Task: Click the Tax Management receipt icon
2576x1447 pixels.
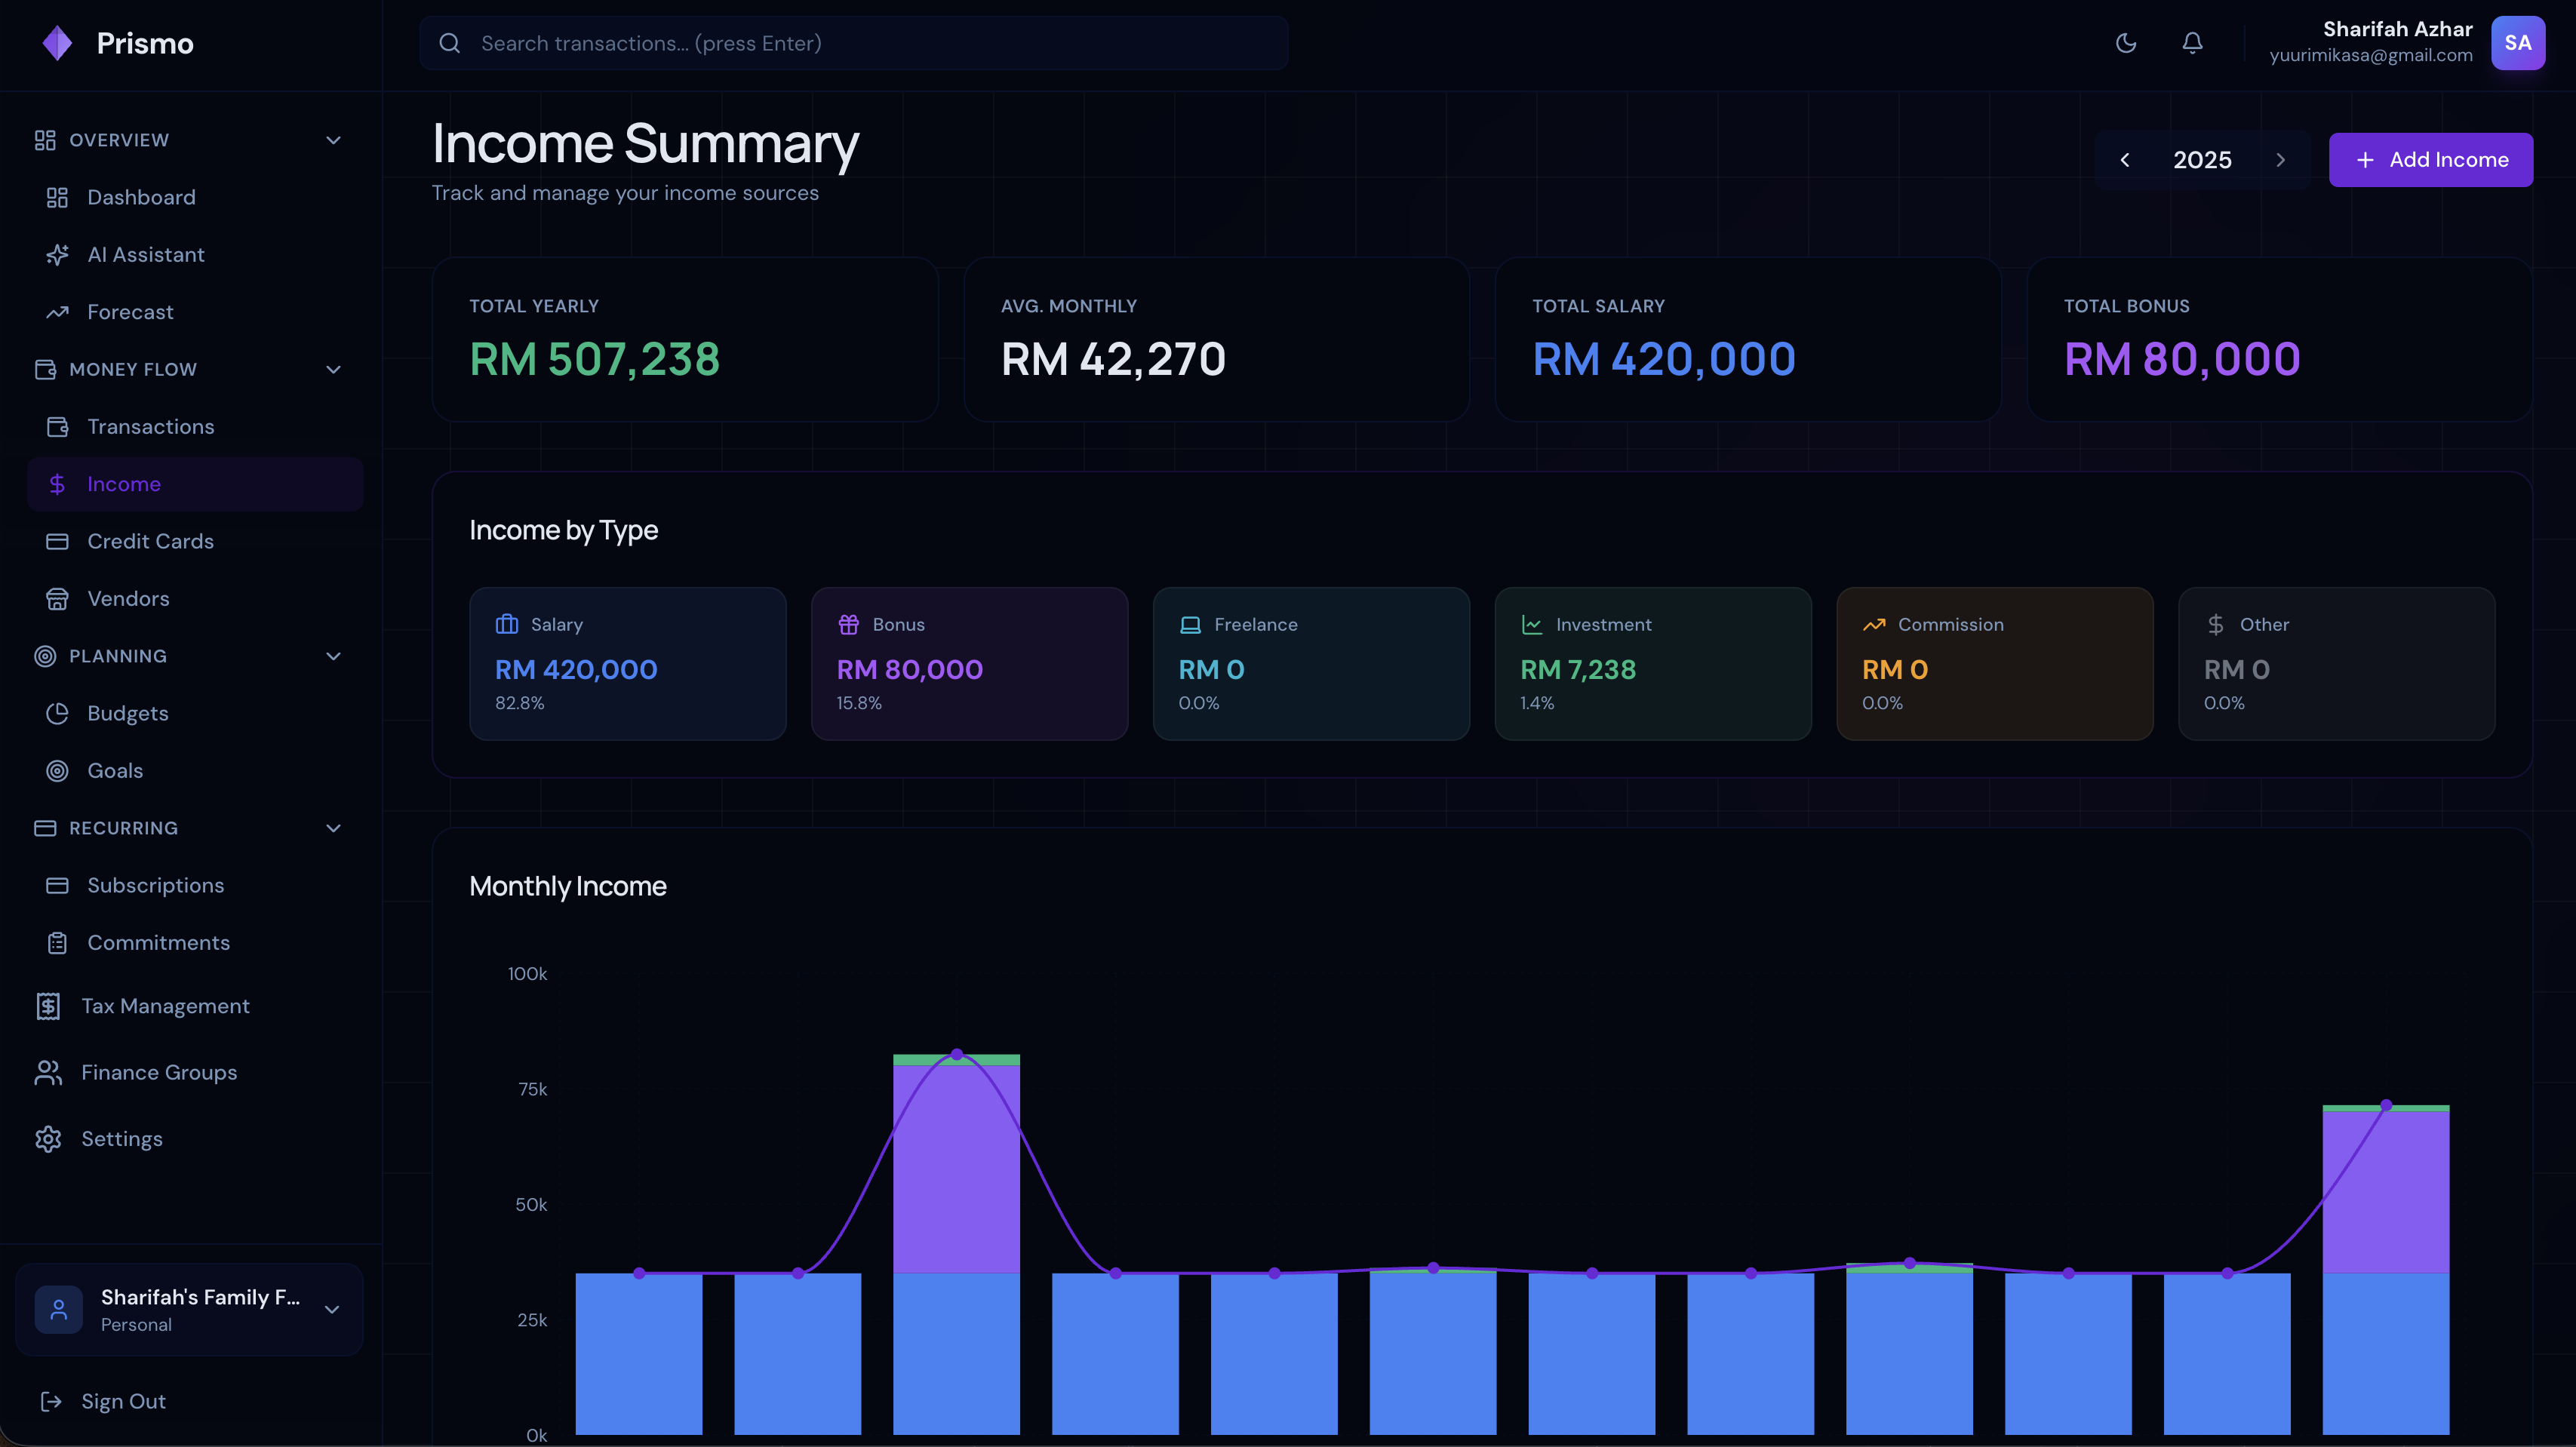Action: click(x=48, y=1006)
